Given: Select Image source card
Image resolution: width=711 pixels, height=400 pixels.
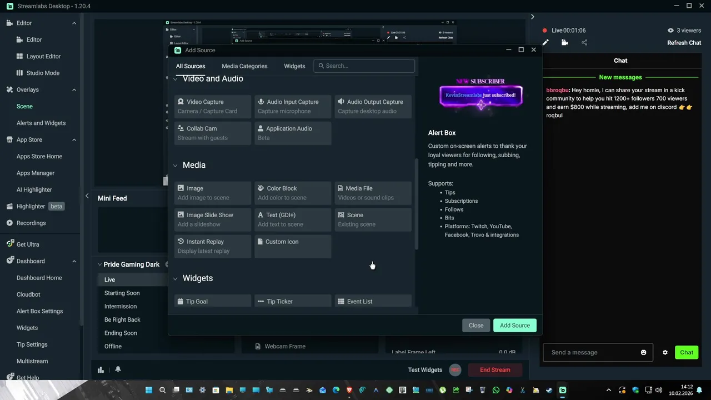Looking at the screenshot, I should [213, 193].
